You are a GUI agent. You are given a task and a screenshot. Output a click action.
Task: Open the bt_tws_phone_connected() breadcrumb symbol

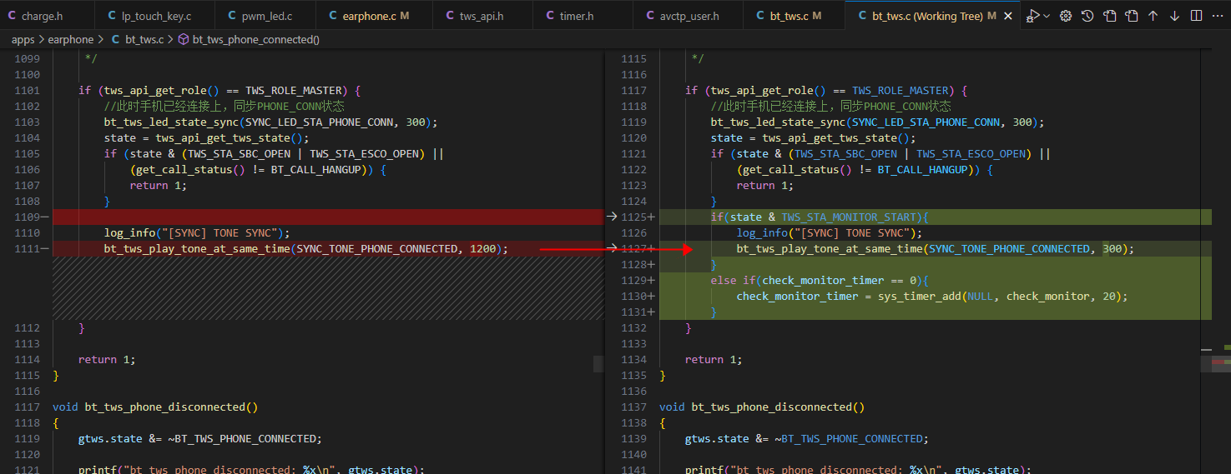pos(255,39)
